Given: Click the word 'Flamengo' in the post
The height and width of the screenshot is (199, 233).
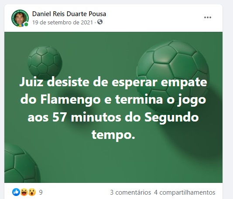Looking at the screenshot, I should (70, 100).
